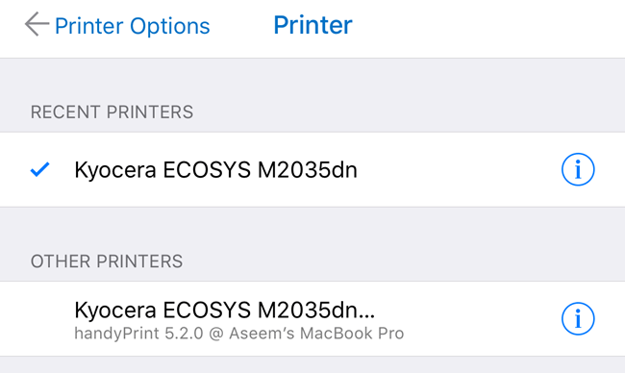
Task: Click the RECENT PRINTERS section header
Action: click(112, 112)
